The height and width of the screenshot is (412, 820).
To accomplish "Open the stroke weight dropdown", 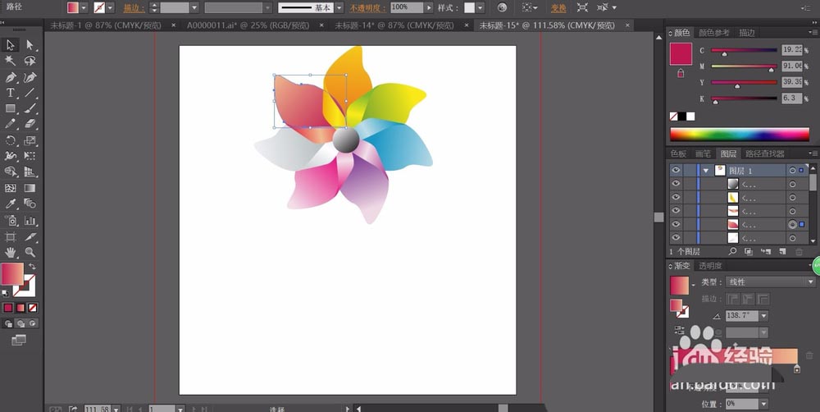I will 194,8.
